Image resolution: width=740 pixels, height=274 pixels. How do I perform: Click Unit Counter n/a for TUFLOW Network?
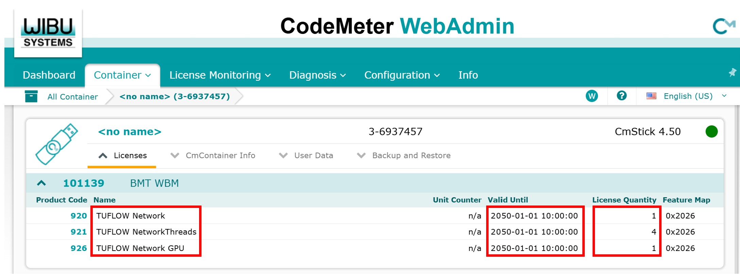475,216
